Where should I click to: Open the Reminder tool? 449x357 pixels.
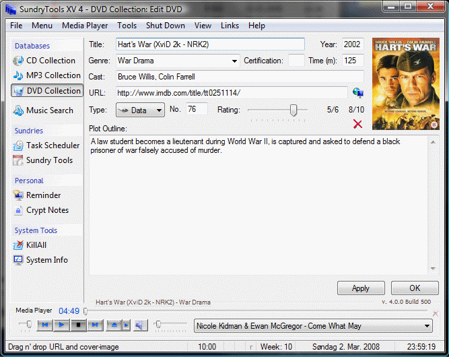coord(37,195)
